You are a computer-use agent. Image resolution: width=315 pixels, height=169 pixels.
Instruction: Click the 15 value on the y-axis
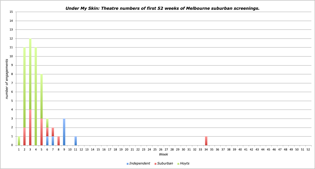pos(11,12)
